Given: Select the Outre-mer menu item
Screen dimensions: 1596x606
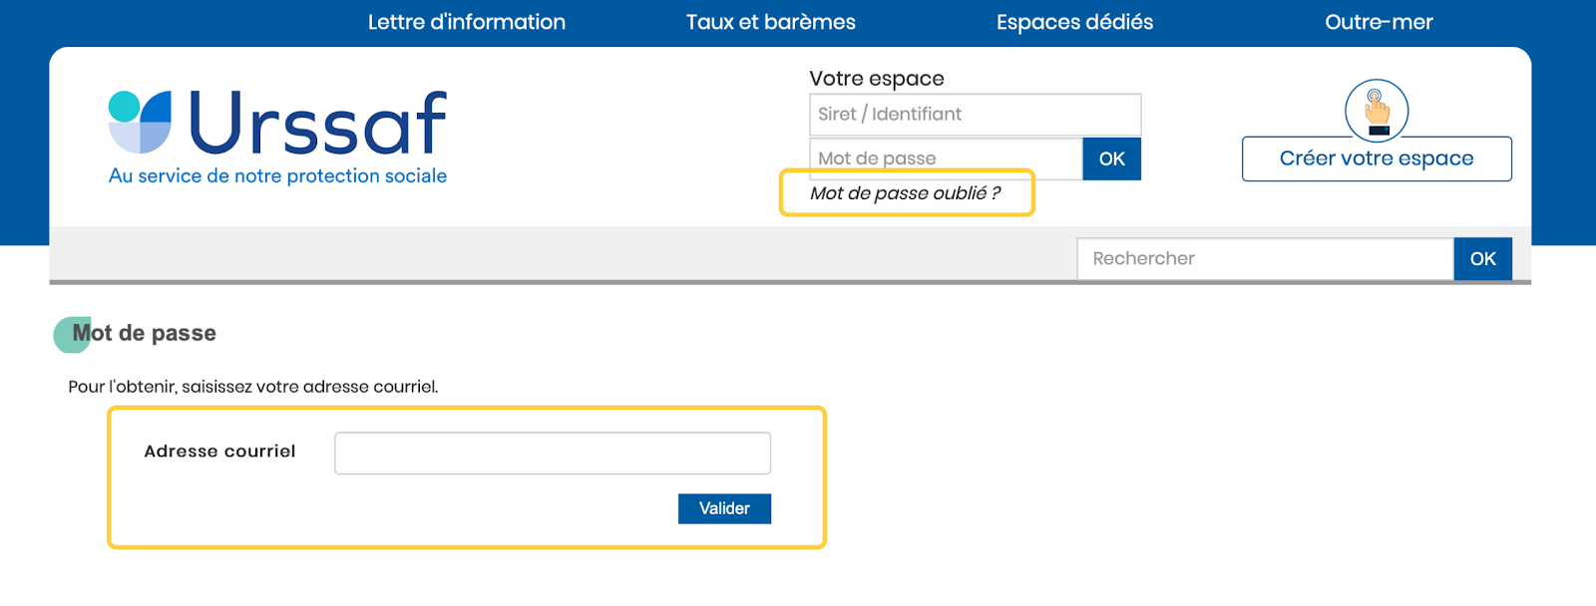Looking at the screenshot, I should pos(1379,22).
